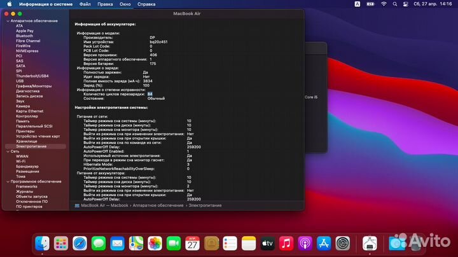
Task: Click the device name value 'bq20z451'
Action: pos(158,42)
